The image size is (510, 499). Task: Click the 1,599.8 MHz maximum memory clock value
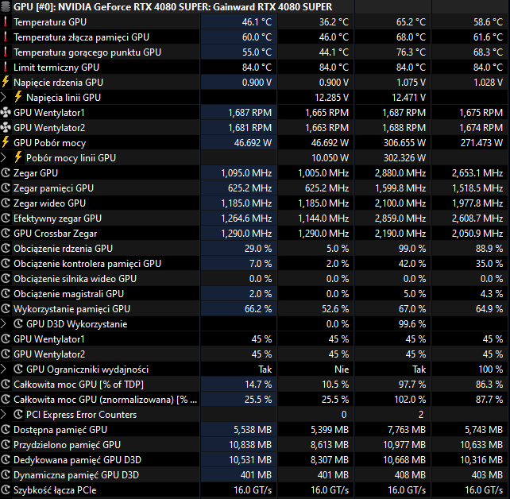pyautogui.click(x=400, y=188)
